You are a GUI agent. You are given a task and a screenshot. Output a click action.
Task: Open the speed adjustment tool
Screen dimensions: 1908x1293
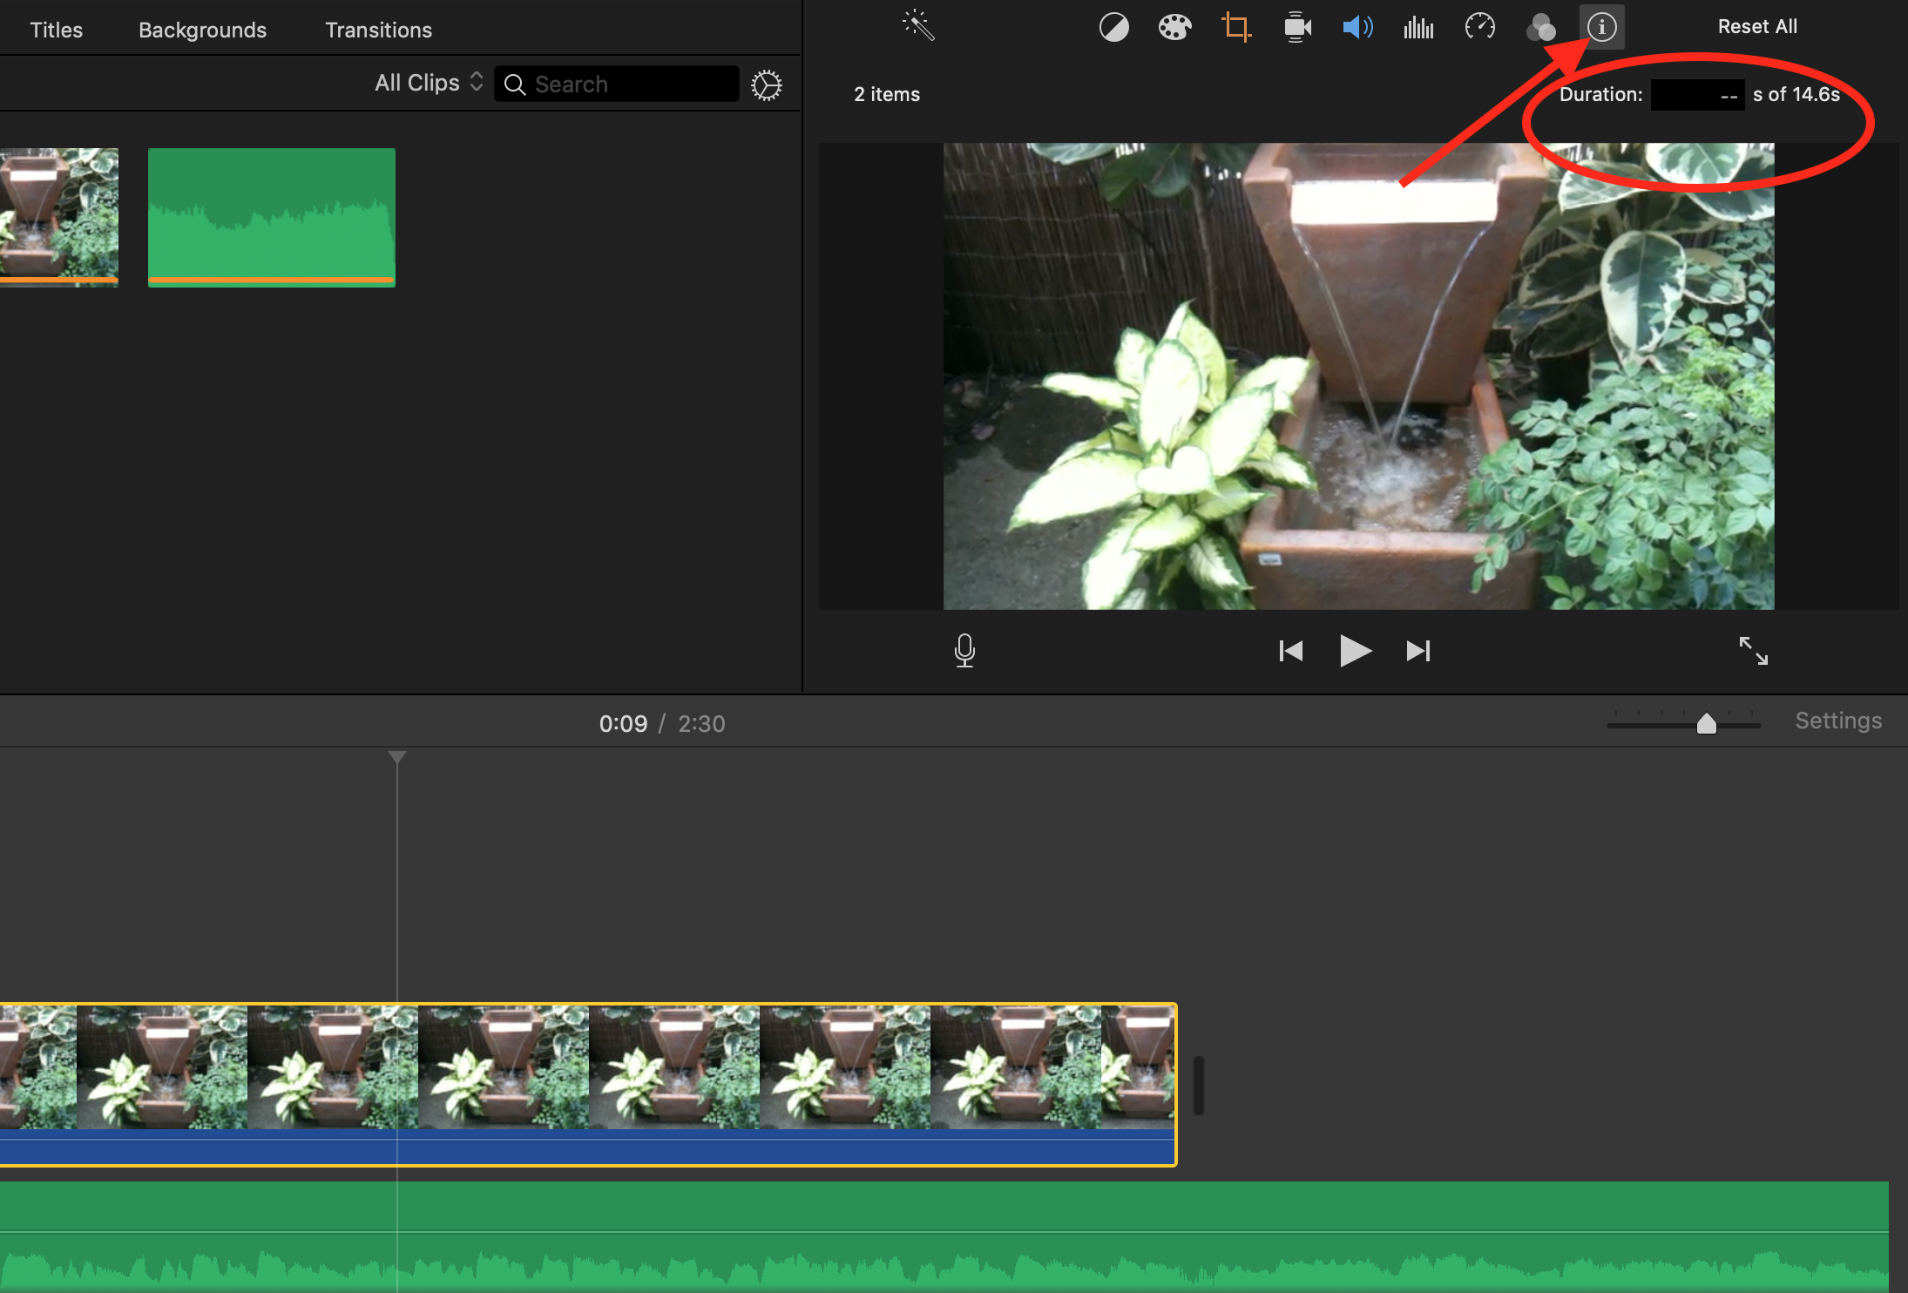point(1479,27)
